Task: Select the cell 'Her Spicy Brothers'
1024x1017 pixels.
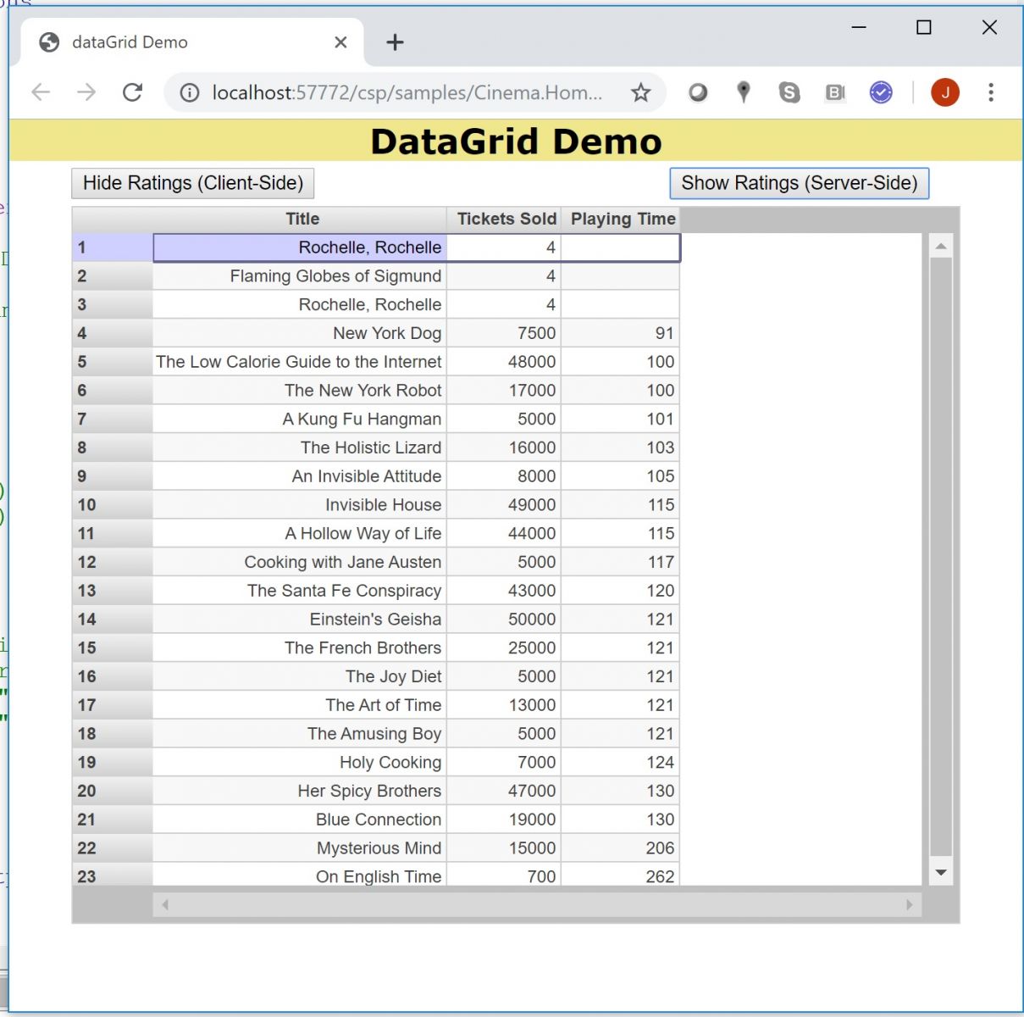Action: click(300, 791)
